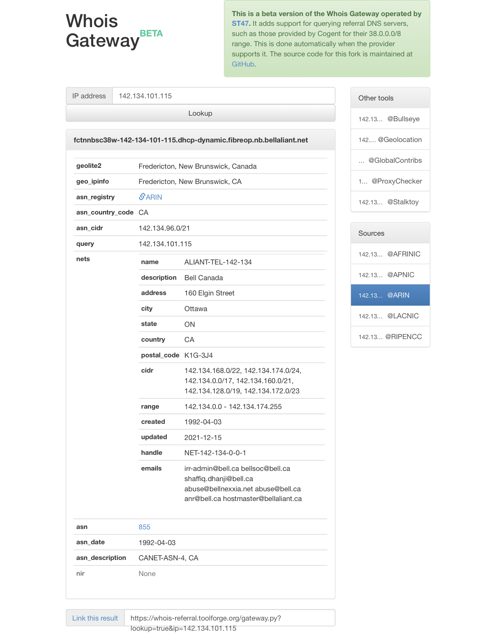Open the ARIN registry link
This screenshot has height=643, width=496.
154,197
